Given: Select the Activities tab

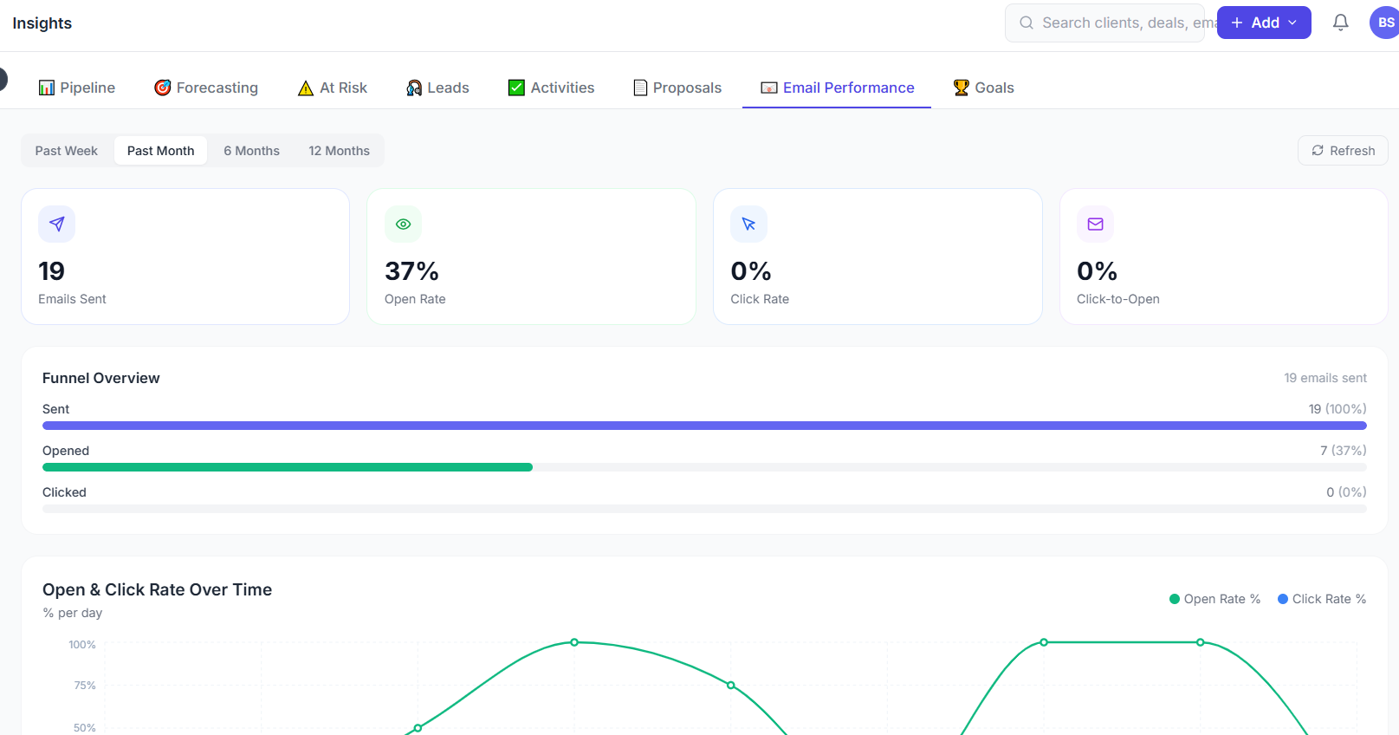Looking at the screenshot, I should point(551,88).
